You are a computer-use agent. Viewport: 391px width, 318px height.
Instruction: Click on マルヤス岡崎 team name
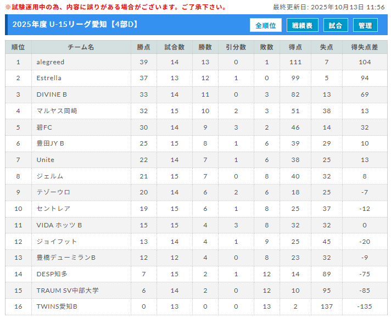pyautogui.click(x=57, y=111)
